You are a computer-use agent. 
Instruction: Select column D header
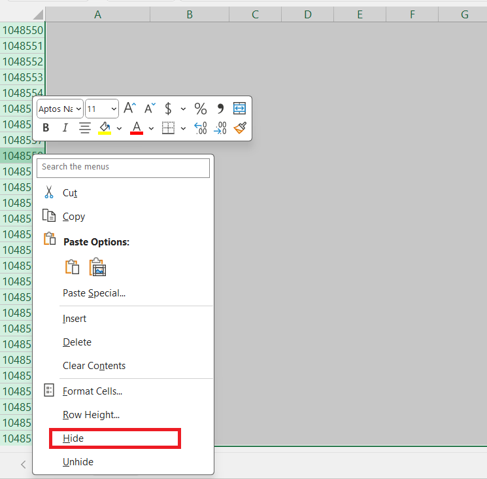coord(308,14)
